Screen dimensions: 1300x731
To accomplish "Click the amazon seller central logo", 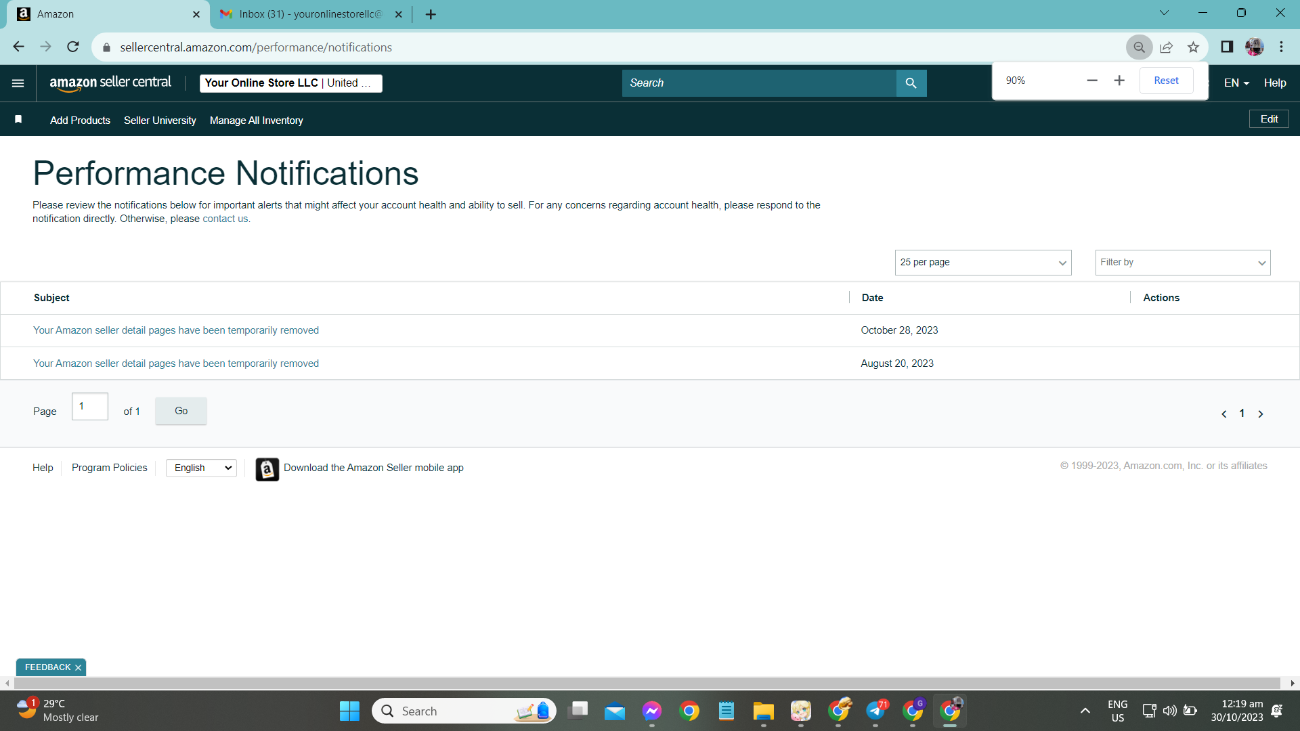I will [110, 83].
